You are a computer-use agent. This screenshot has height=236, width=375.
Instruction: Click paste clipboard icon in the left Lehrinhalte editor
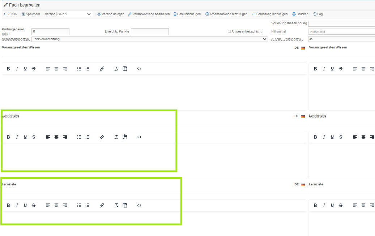125,137
